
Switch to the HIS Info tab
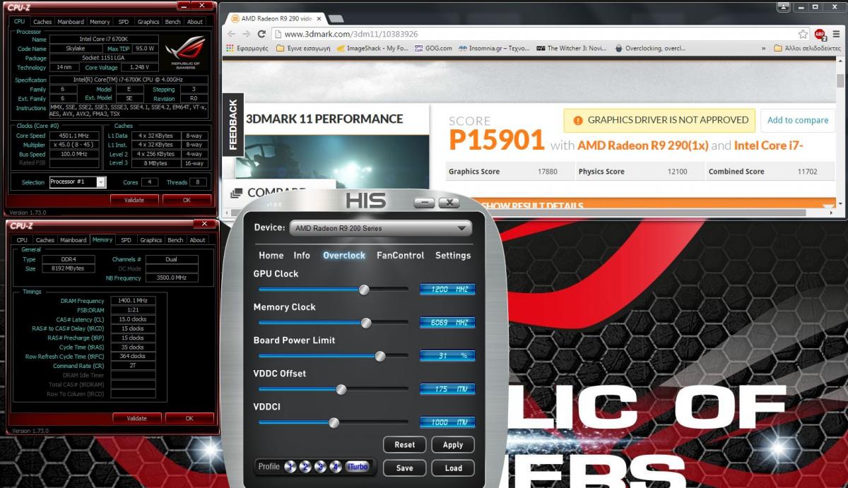(302, 256)
